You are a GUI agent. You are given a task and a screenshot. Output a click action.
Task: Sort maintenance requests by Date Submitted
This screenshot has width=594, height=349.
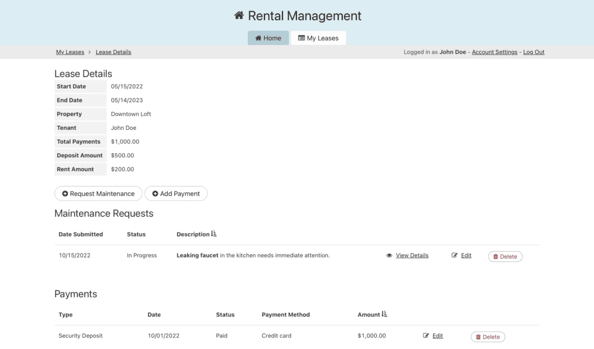point(81,234)
